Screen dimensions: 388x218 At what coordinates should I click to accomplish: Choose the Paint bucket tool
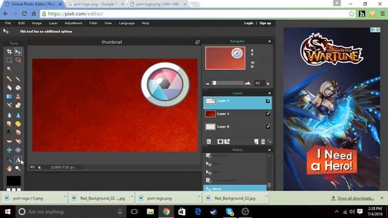coord(18,88)
